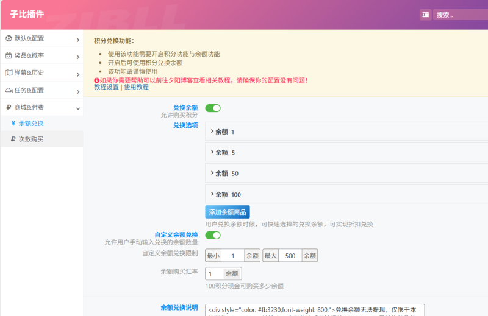This screenshot has height=316, width=488.
Task: Click the 最小 limit input field
Action: click(232, 255)
